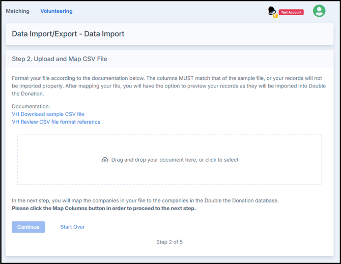Click the 'In the next step' sentence

tap(145, 200)
